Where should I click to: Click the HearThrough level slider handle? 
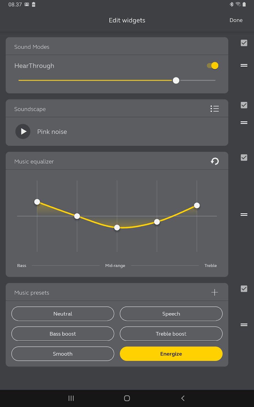pyautogui.click(x=176, y=81)
